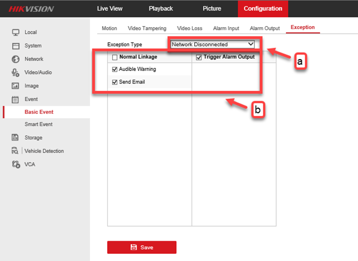Open the Exception Type dropdown

tap(212, 44)
